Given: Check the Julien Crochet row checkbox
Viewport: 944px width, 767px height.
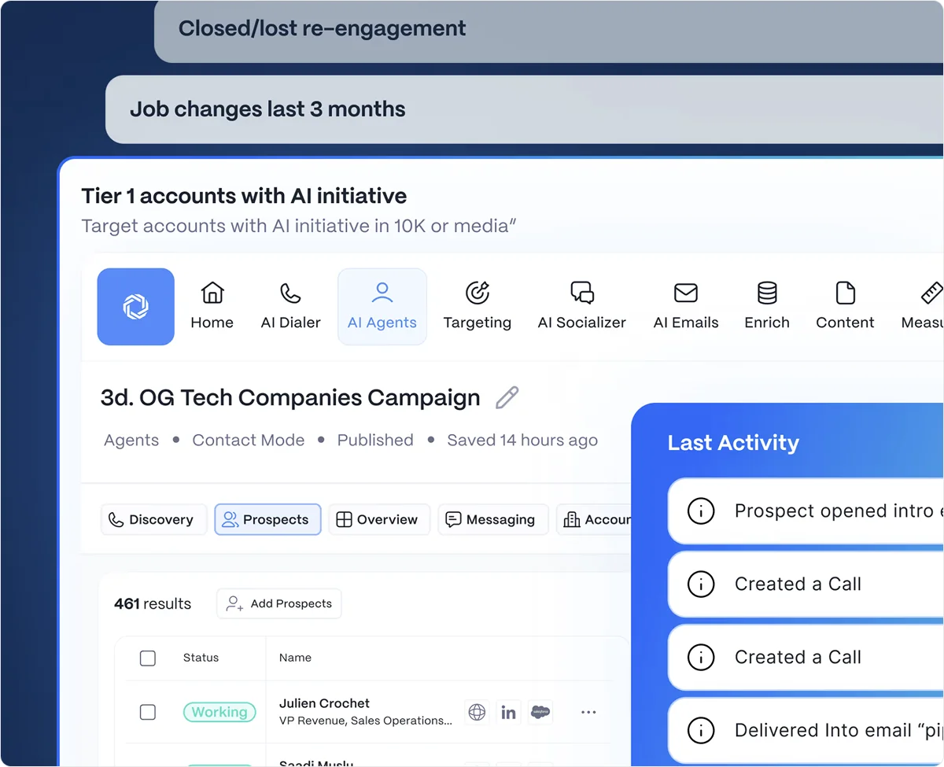Looking at the screenshot, I should point(148,712).
